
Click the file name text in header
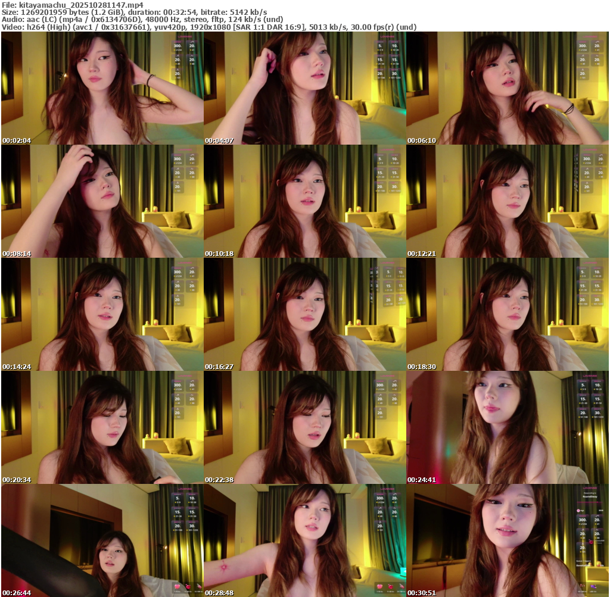pos(73,5)
